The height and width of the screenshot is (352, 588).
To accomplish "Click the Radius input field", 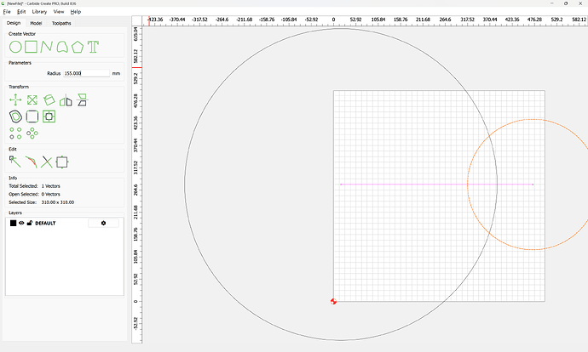I will tap(86, 73).
